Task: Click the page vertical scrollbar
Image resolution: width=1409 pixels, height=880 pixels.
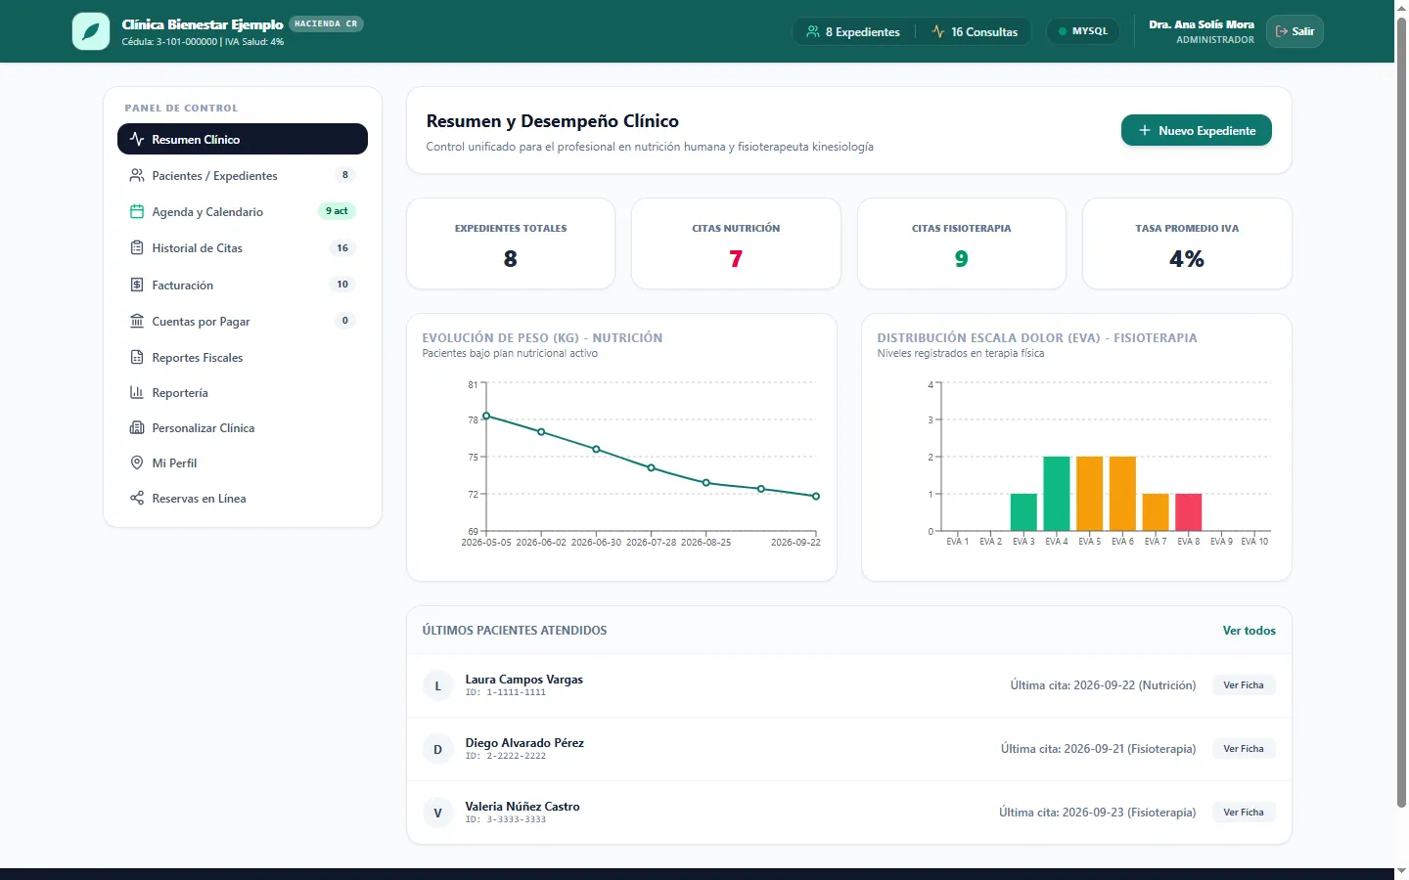Action: coord(1401,411)
